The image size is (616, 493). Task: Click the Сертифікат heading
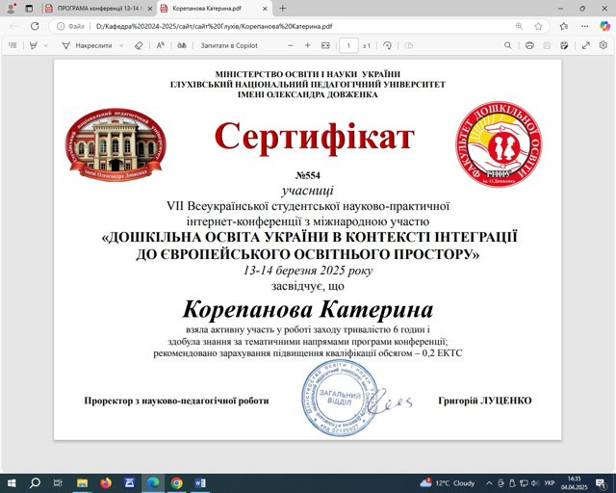click(x=315, y=136)
